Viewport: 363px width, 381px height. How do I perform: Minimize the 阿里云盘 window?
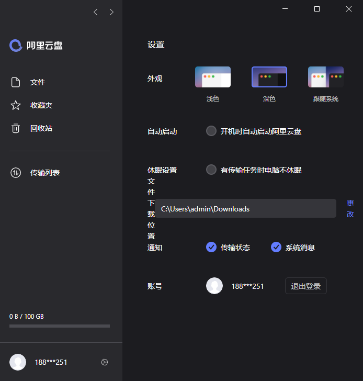pyautogui.click(x=285, y=9)
